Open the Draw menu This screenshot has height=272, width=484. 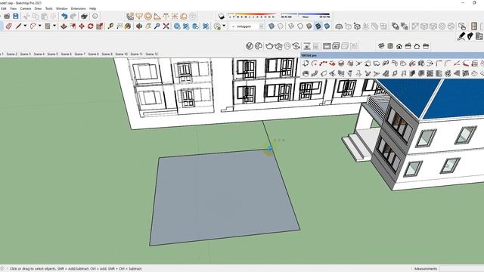coord(38,8)
